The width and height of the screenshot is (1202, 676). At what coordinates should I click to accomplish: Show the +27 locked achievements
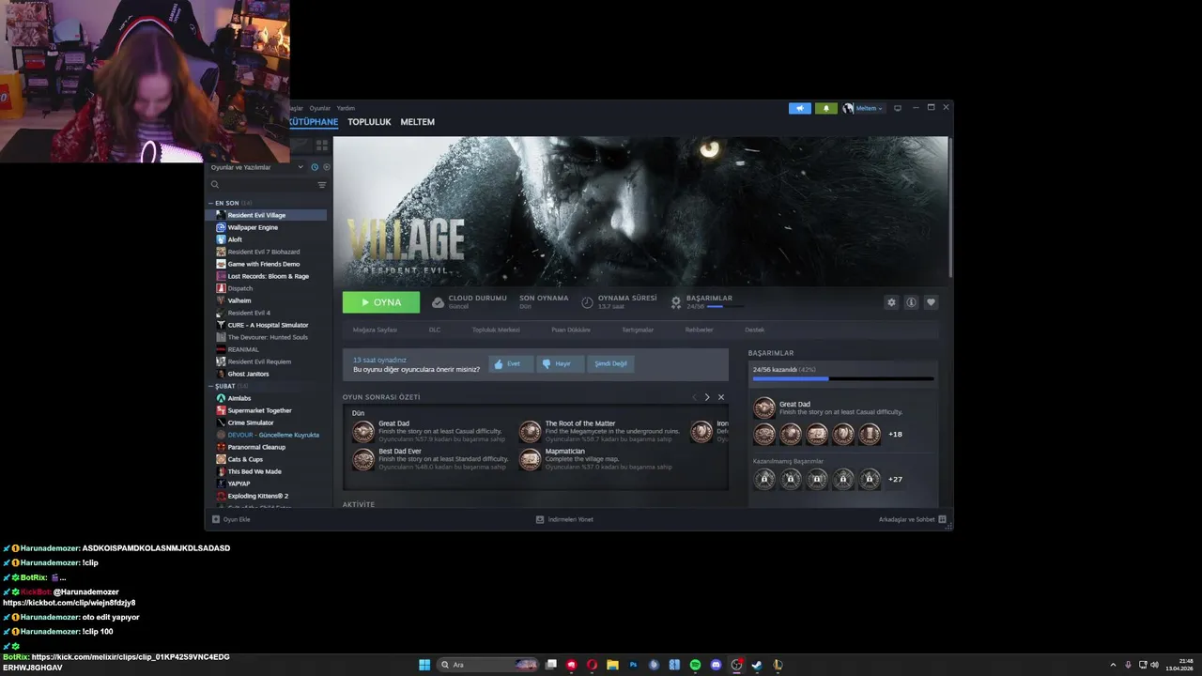coord(895,479)
